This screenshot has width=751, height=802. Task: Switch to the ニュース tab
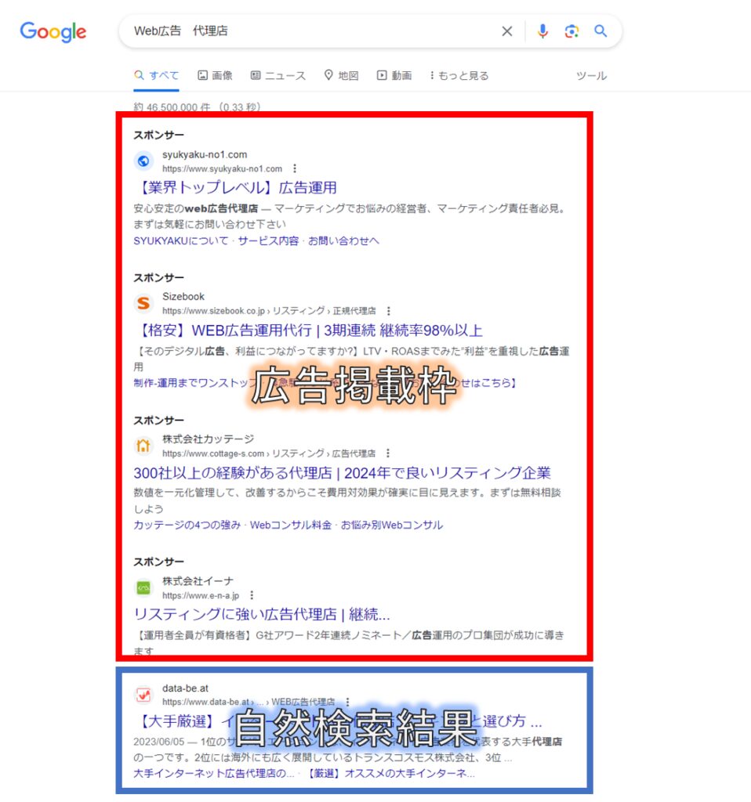278,76
